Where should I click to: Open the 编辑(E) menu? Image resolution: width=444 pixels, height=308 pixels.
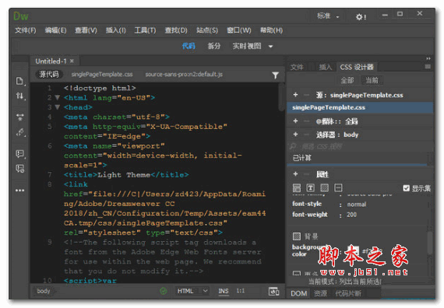(x=55, y=30)
